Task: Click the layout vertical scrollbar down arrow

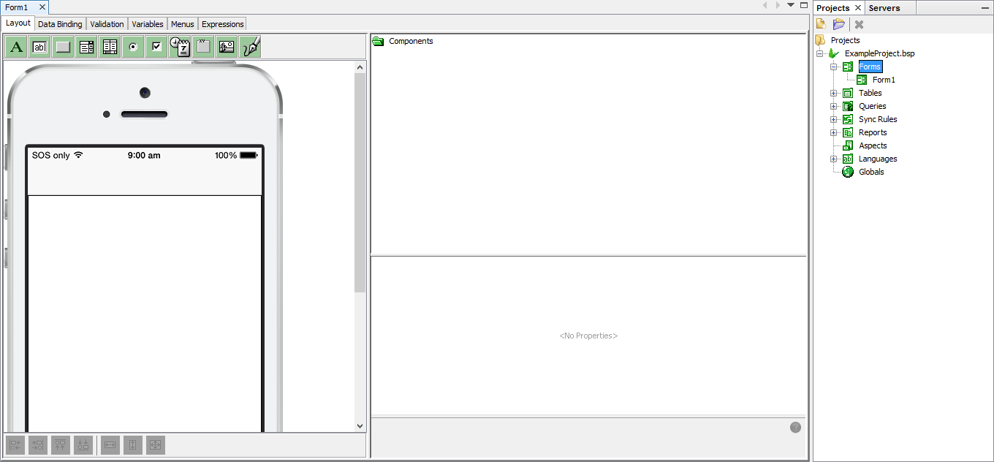Action: 360,425
